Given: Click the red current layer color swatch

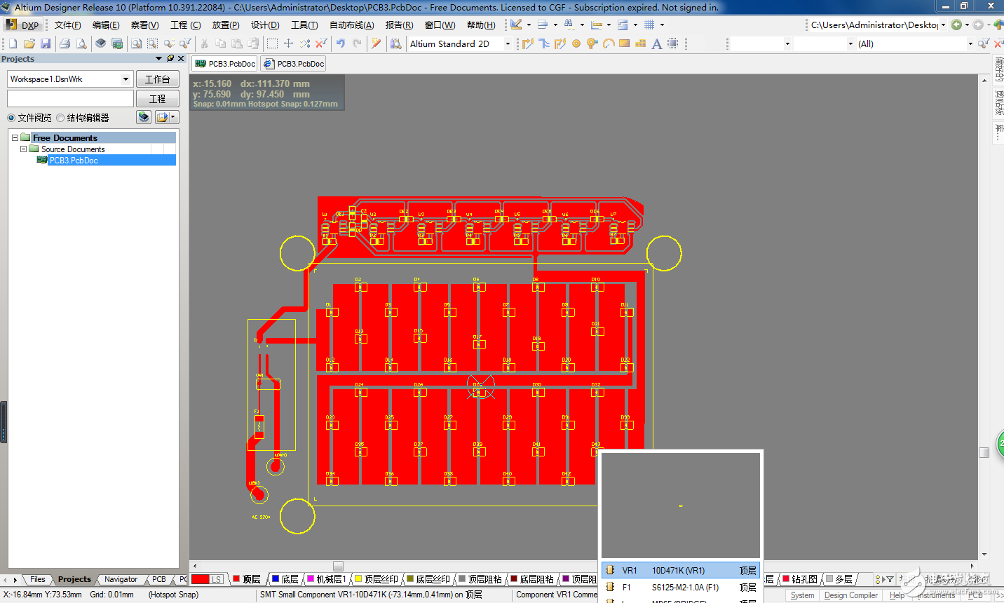Looking at the screenshot, I should 200,579.
